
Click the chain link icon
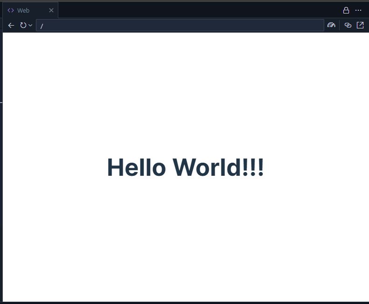point(348,25)
